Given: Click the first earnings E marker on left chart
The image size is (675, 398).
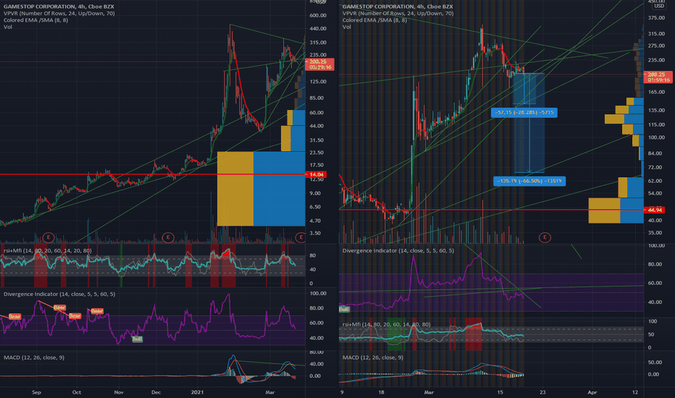Looking at the screenshot, I should point(49,237).
